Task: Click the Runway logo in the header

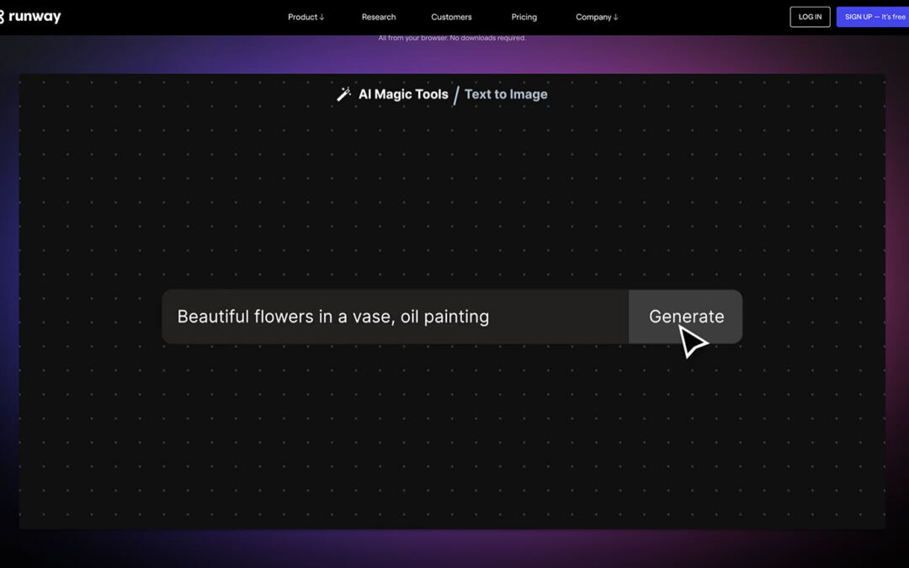Action: tap(30, 17)
